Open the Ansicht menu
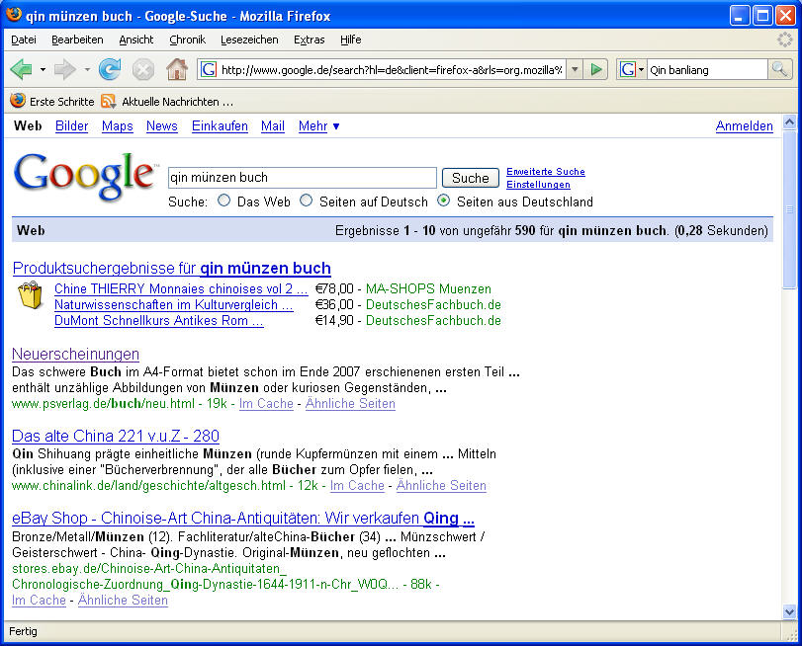 pyautogui.click(x=136, y=40)
